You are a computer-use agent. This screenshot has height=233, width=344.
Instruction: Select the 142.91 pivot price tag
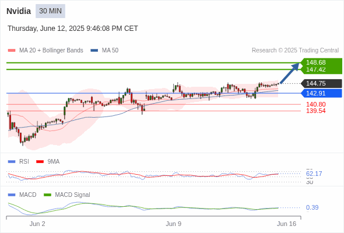(321, 93)
